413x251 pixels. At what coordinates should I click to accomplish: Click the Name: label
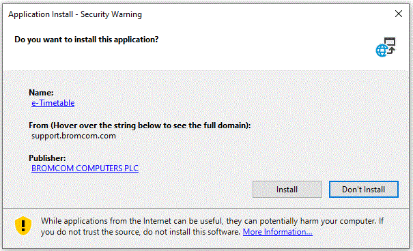41,93
